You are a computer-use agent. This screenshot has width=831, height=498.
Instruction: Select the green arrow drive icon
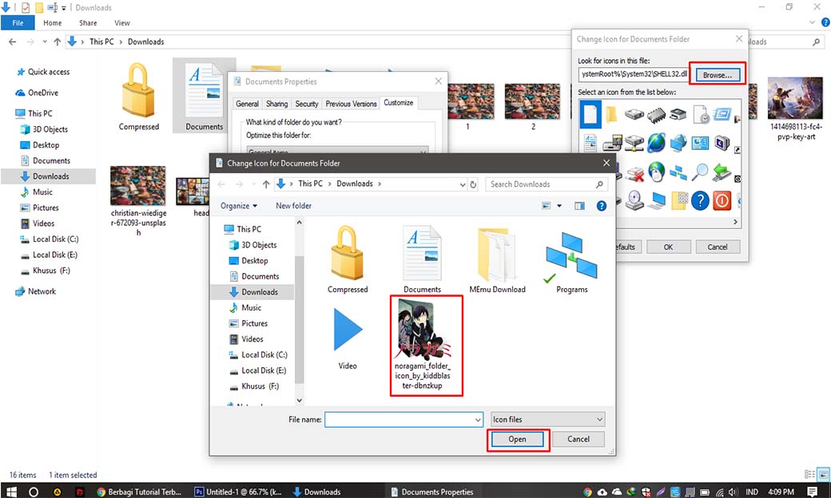click(722, 172)
